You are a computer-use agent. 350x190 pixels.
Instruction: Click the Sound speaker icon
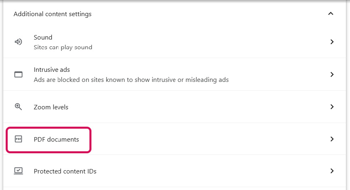click(x=18, y=42)
